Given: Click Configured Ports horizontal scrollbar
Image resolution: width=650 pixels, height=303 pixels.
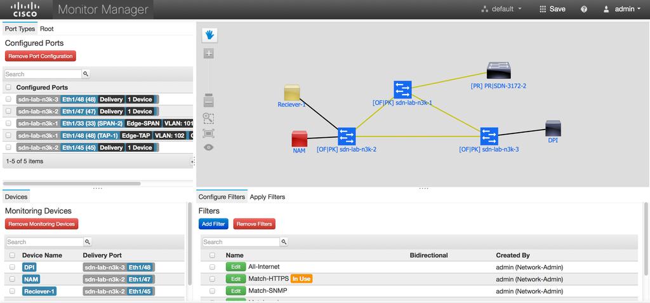Looking at the screenshot, I should tap(72, 184).
